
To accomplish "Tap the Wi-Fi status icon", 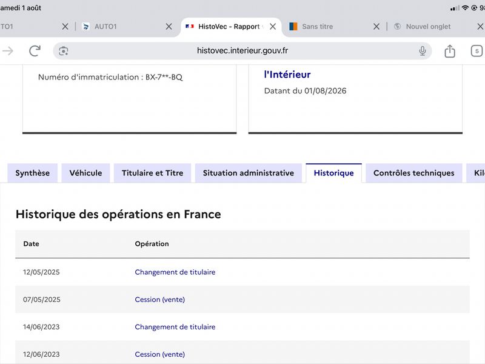I will (465, 8).
